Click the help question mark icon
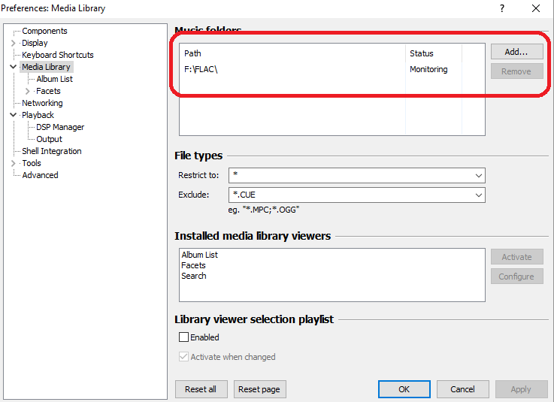Viewport: 554px width, 402px height. coord(501,8)
